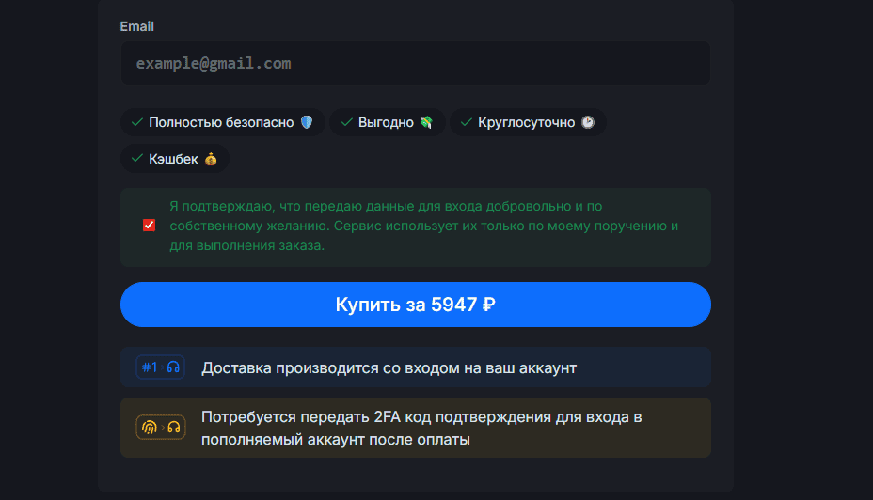Click the shield emoji after Полностью безопасно
Screen dimensions: 873x500
(306, 122)
